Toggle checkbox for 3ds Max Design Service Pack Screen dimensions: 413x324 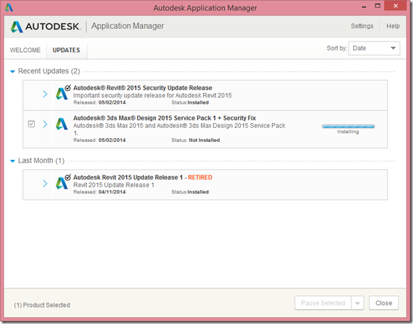tap(31, 124)
